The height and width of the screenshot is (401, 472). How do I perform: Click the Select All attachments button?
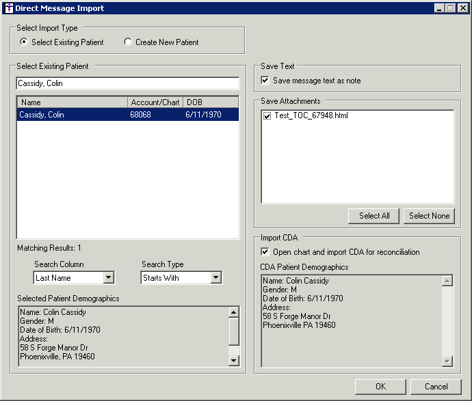374,216
